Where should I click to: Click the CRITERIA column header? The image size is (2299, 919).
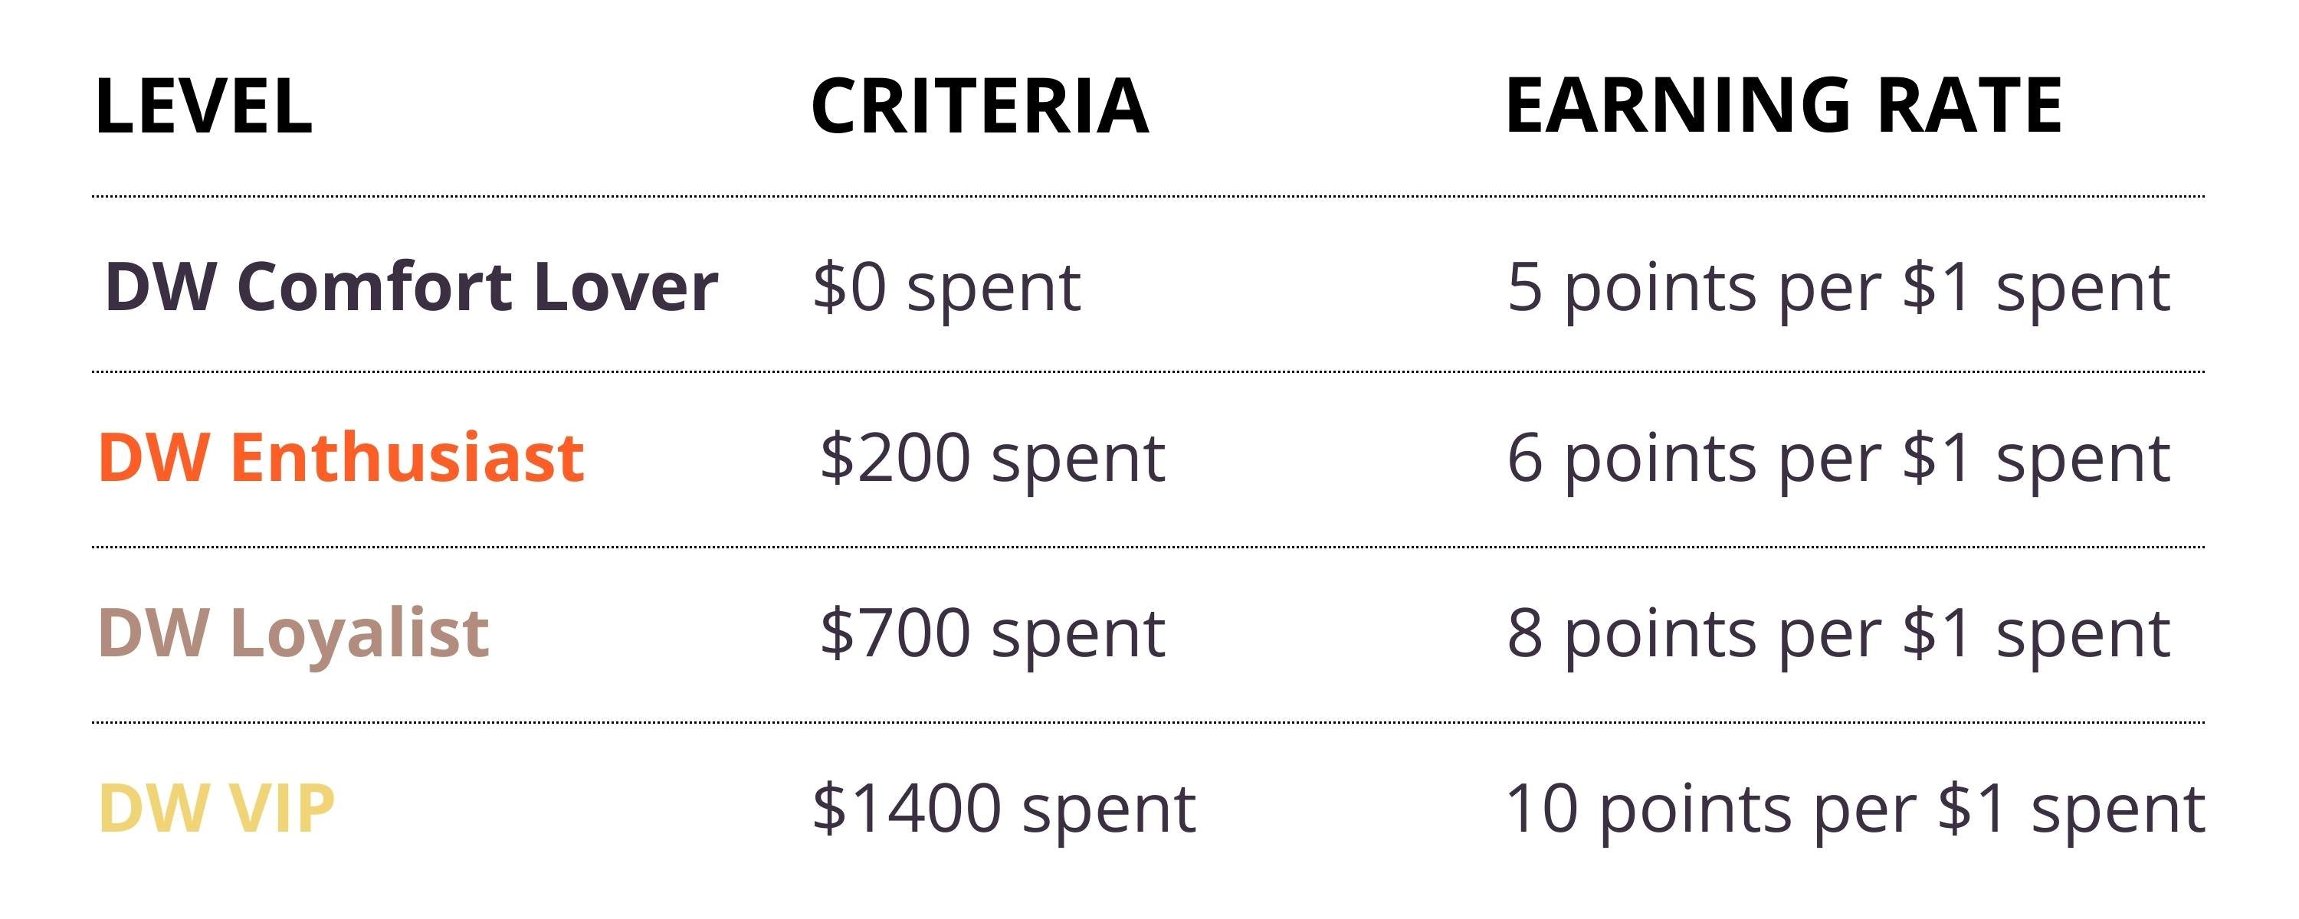pos(979,106)
